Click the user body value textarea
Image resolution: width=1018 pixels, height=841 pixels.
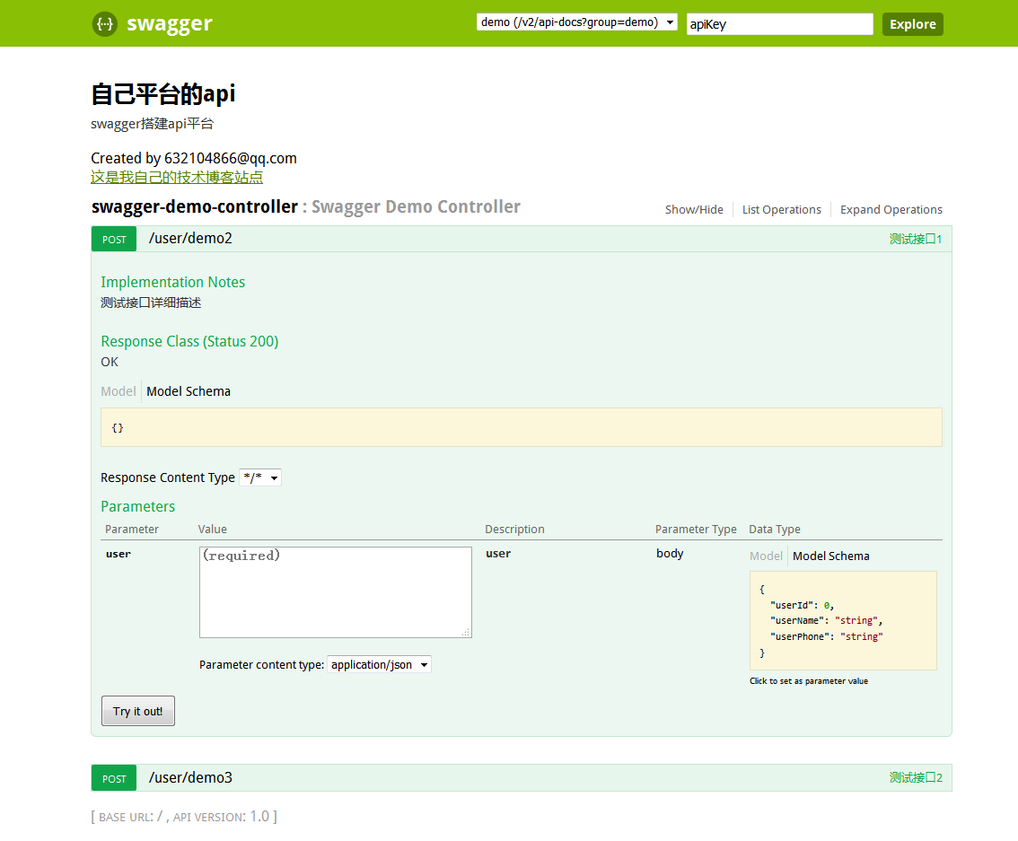(x=335, y=591)
